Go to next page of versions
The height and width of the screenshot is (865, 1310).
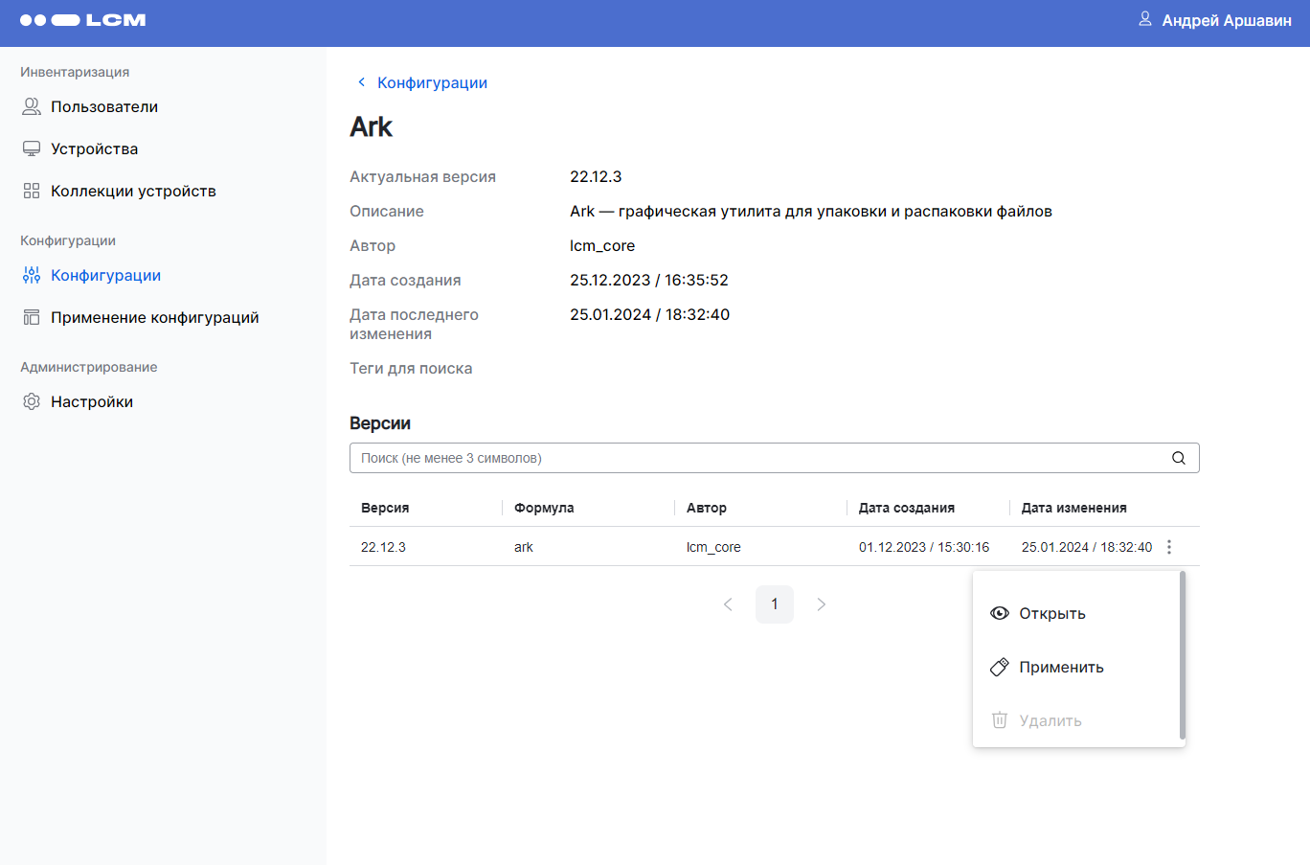[x=821, y=604]
